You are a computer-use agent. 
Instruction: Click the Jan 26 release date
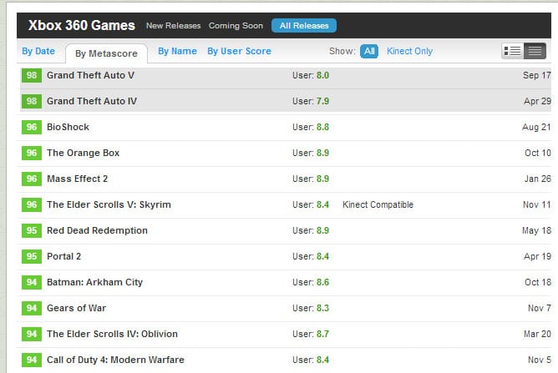click(x=537, y=179)
